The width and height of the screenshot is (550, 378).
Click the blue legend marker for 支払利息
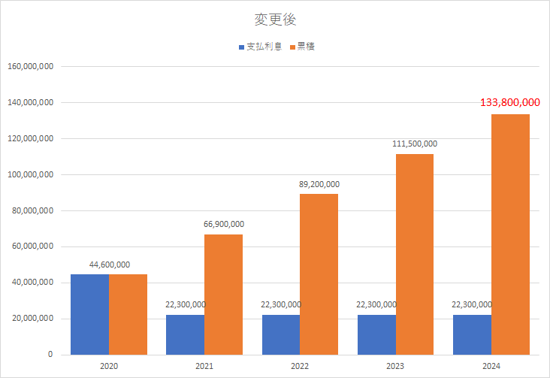(242, 47)
